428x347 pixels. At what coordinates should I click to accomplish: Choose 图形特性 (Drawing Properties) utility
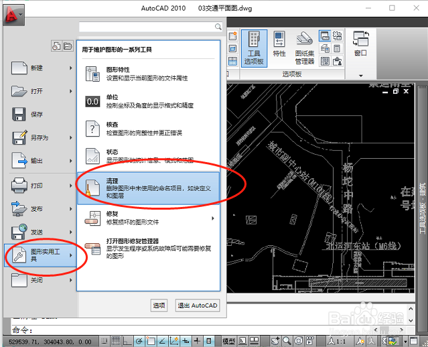(x=149, y=74)
